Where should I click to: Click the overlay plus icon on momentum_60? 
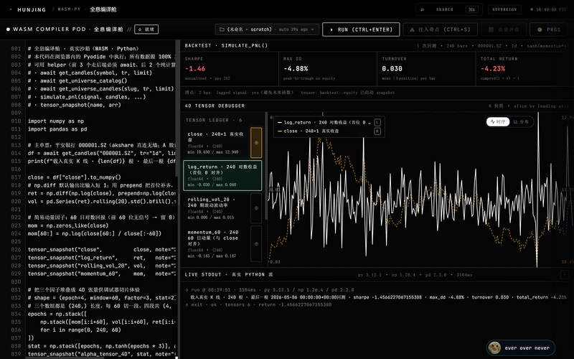(256, 243)
